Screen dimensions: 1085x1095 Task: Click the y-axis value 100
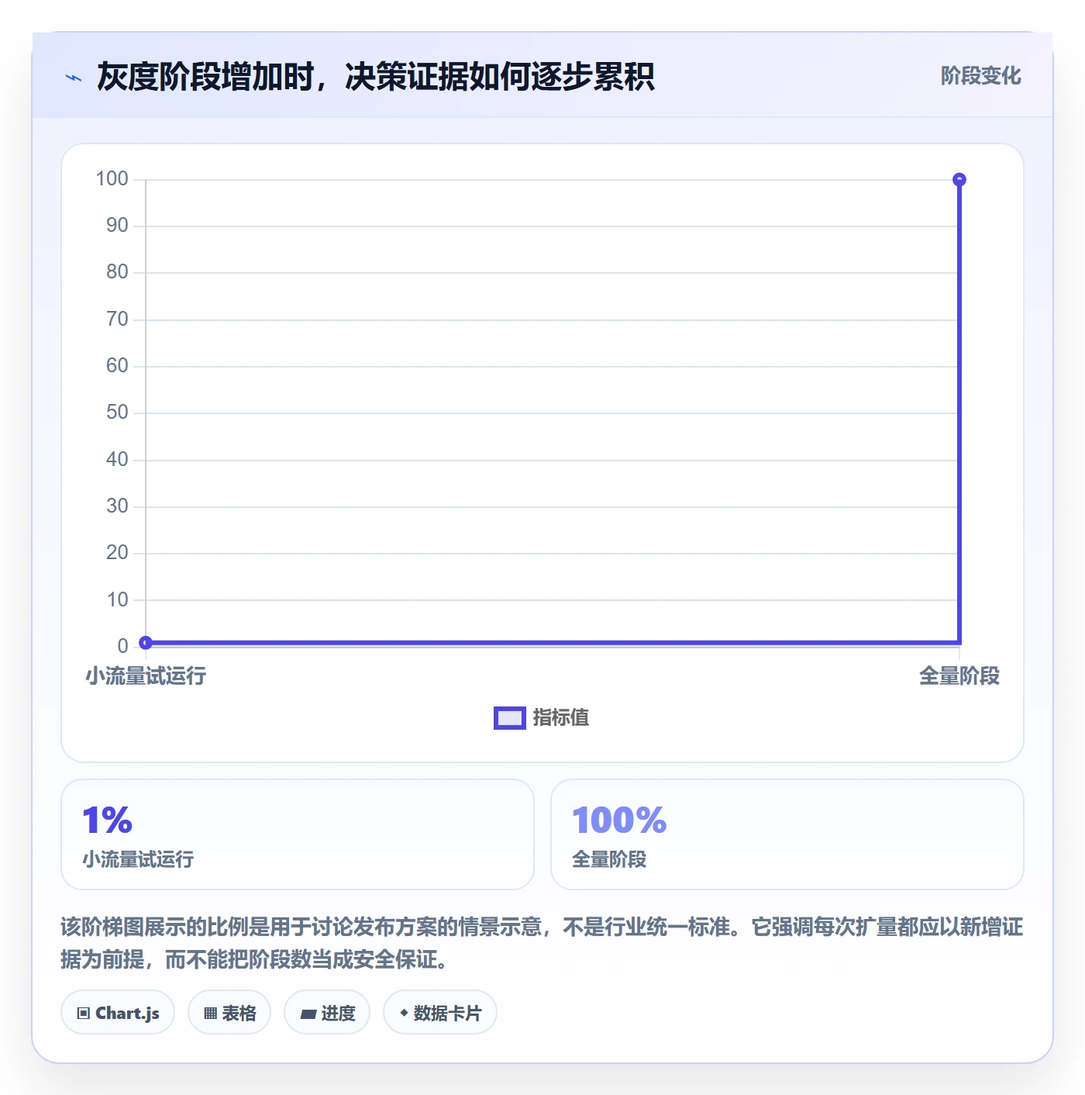[112, 179]
